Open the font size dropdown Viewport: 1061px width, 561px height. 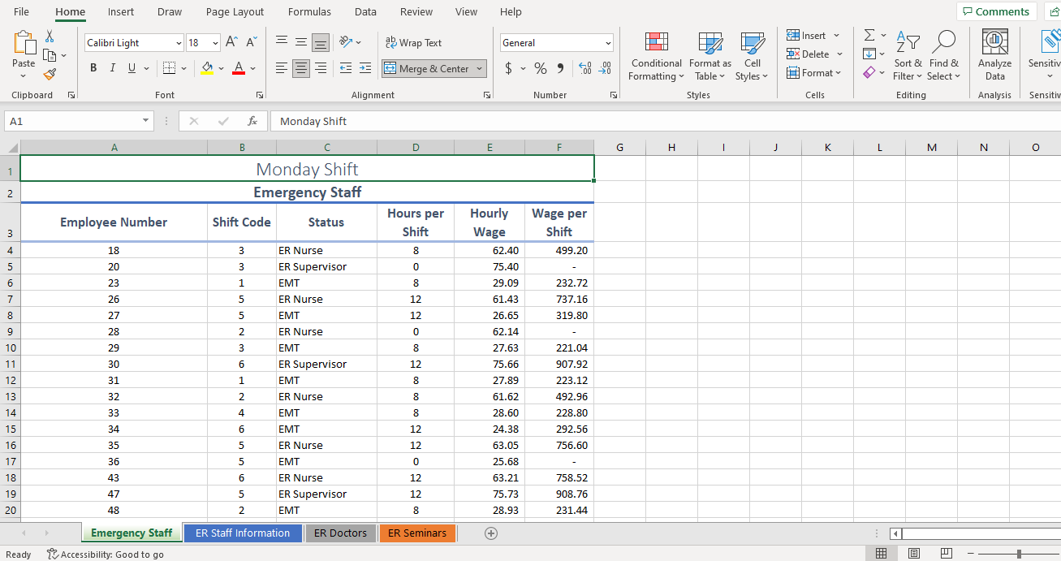(x=216, y=42)
